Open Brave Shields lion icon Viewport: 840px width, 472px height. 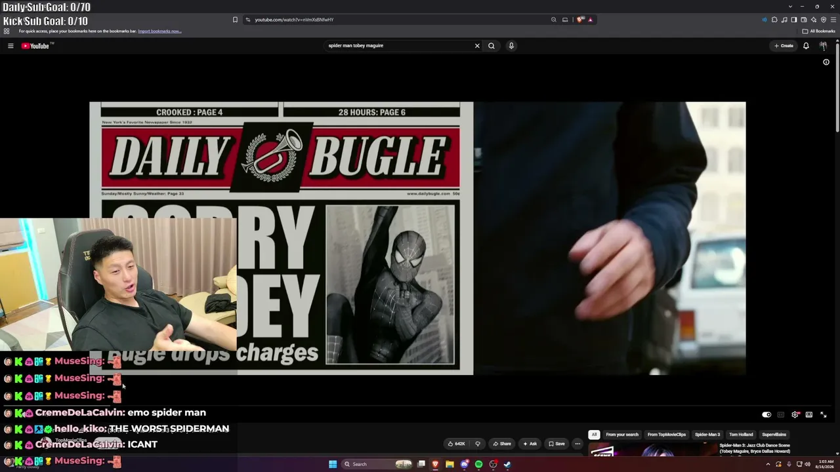tap(580, 20)
